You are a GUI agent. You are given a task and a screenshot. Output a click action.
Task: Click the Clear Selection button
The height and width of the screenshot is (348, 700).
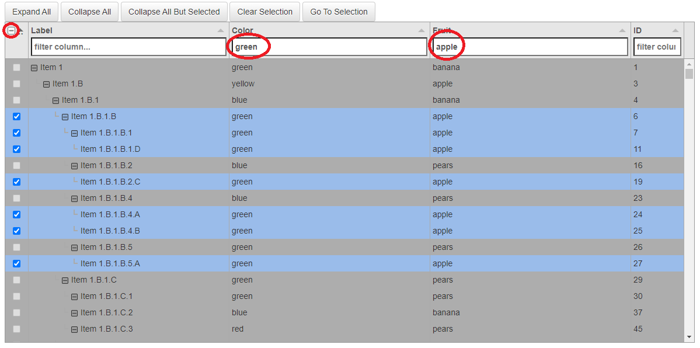tap(264, 12)
